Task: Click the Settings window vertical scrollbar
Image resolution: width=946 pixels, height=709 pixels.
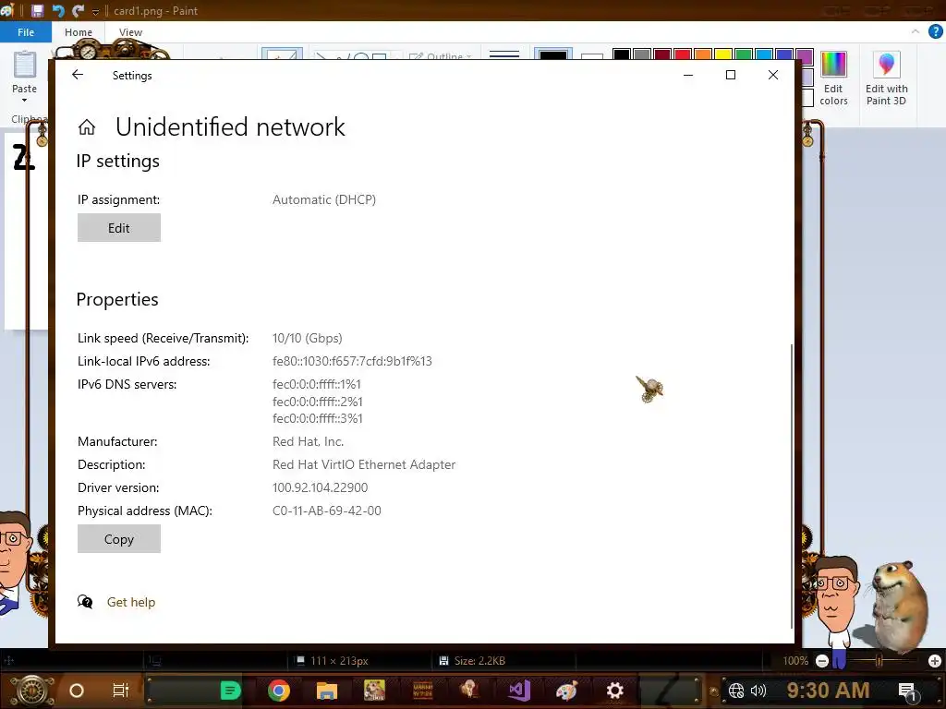Action: click(x=791, y=486)
